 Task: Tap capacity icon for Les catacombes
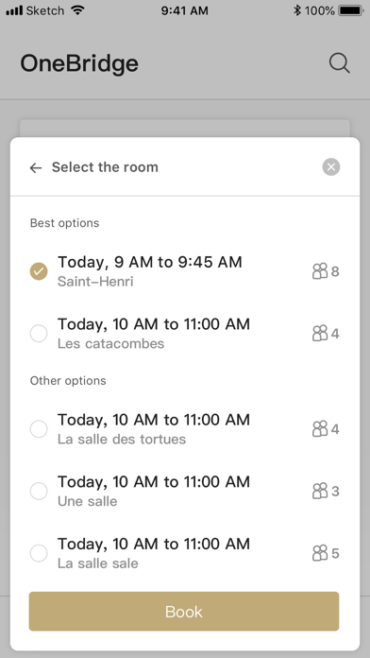(x=320, y=333)
